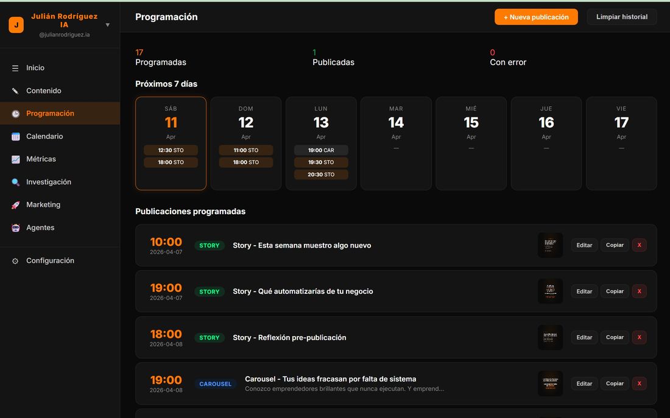Select the Sáb 11 Apr day card
The image size is (670, 418).
(171, 144)
